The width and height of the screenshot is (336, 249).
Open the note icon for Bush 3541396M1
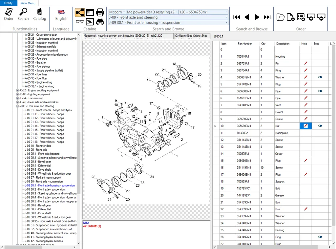pos(306,209)
